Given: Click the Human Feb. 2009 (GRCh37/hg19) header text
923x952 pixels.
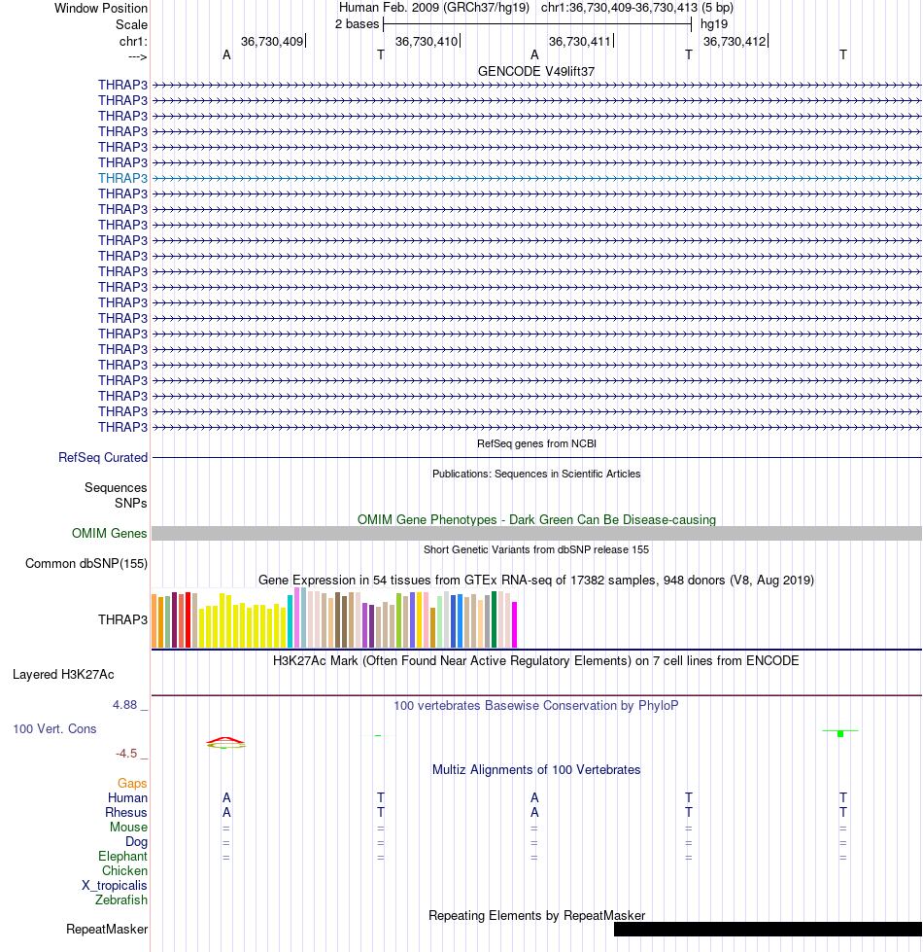Looking at the screenshot, I should tap(433, 8).
